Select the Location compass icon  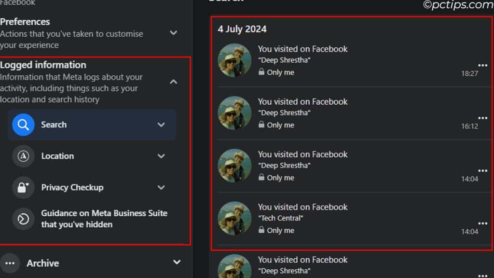click(23, 156)
